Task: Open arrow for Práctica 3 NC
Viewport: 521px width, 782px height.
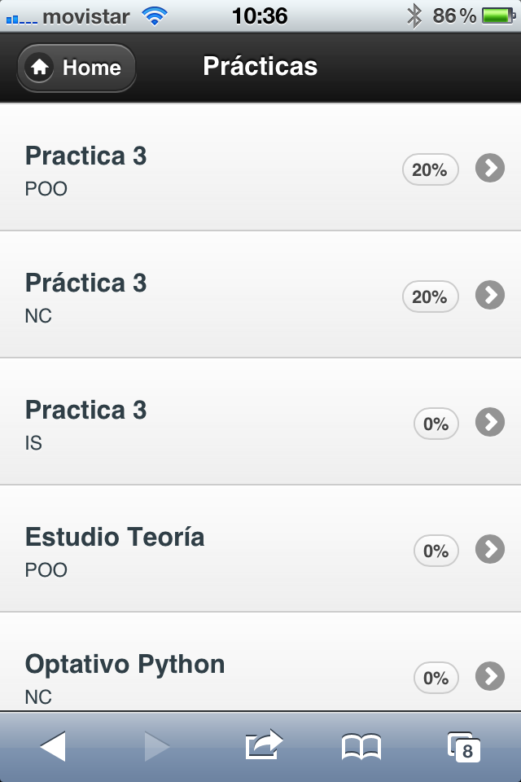Action: [x=490, y=296]
